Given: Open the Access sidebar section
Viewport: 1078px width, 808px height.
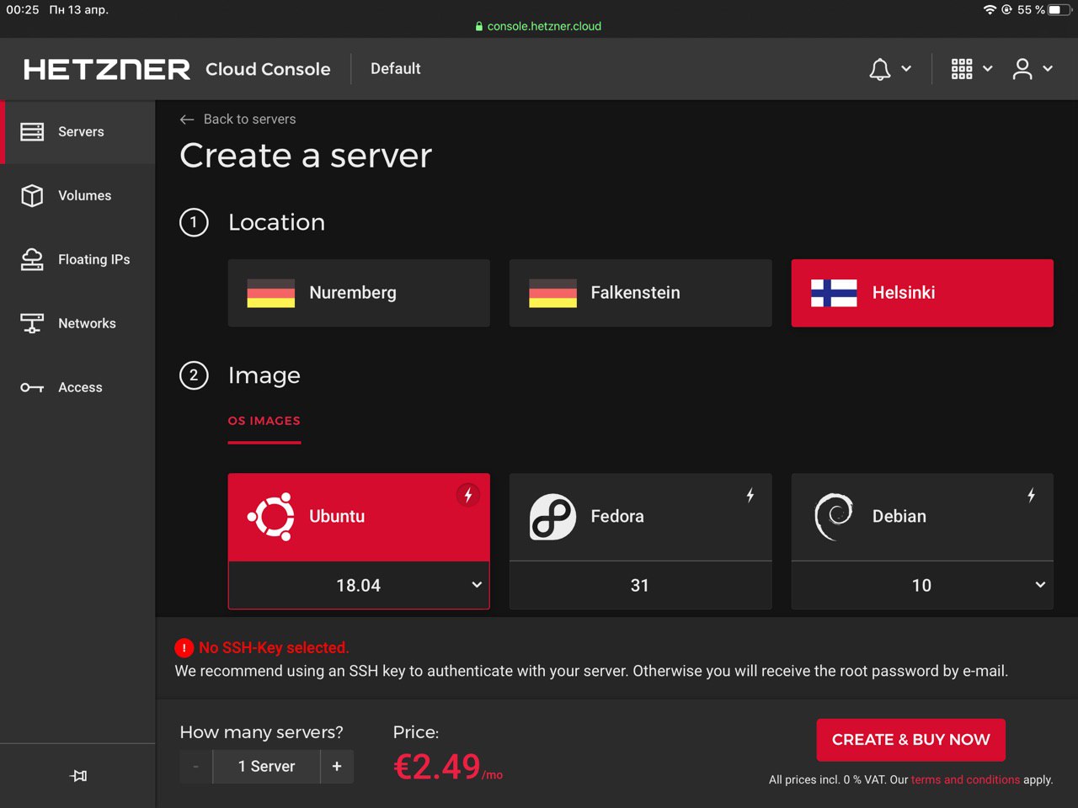Looking at the screenshot, I should [x=77, y=387].
